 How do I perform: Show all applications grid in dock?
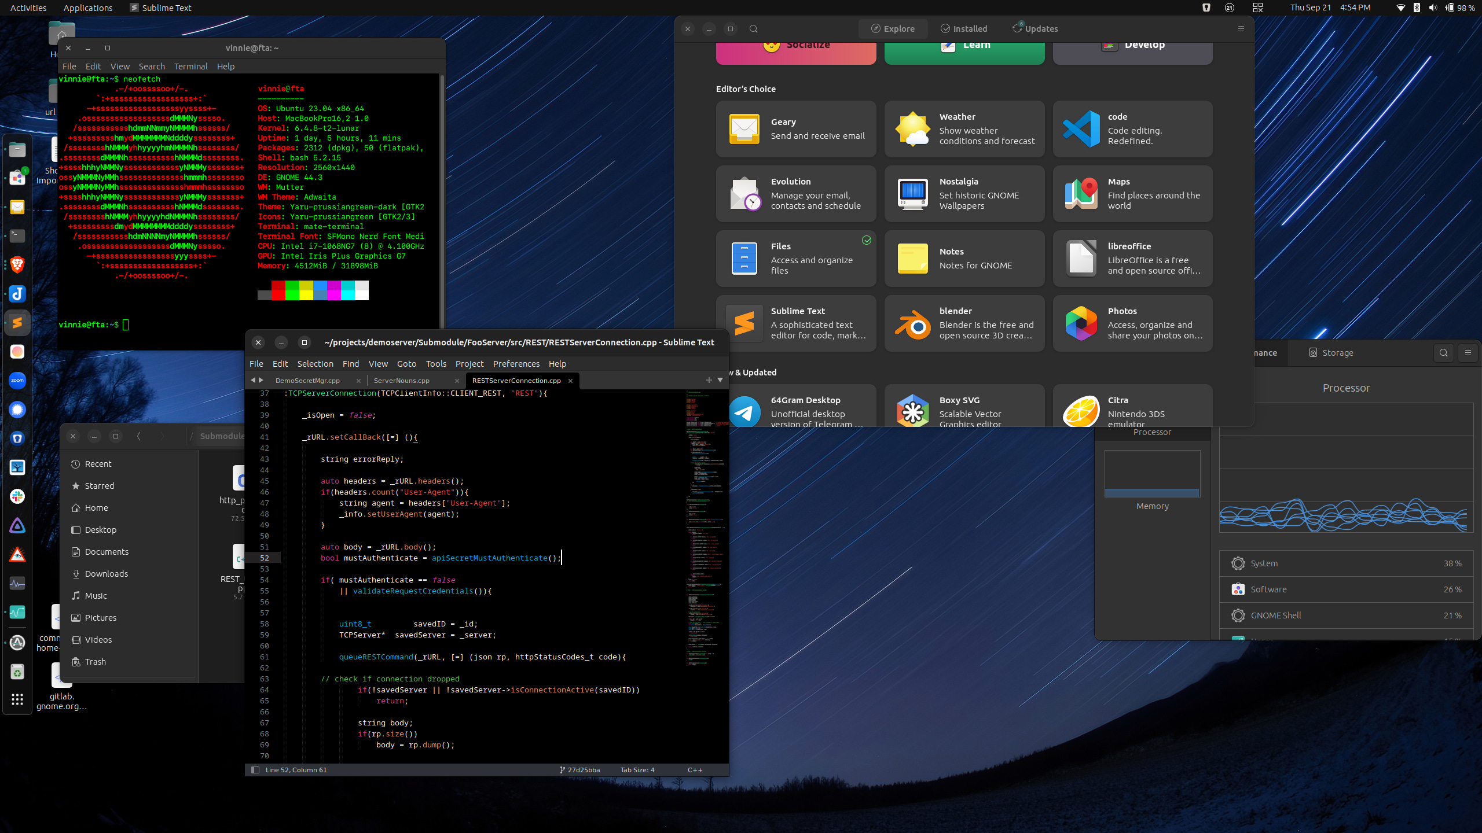pos(17,699)
